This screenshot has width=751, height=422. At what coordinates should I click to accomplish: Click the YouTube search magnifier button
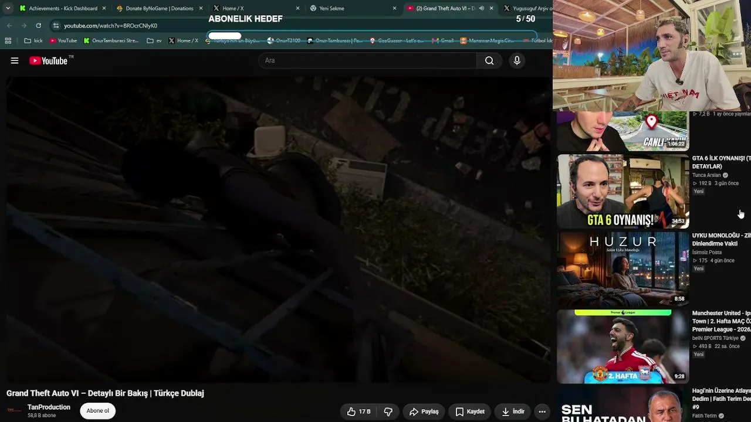489,60
